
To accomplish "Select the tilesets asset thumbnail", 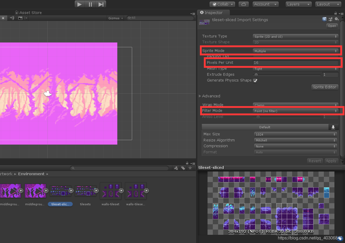I will [85, 191].
